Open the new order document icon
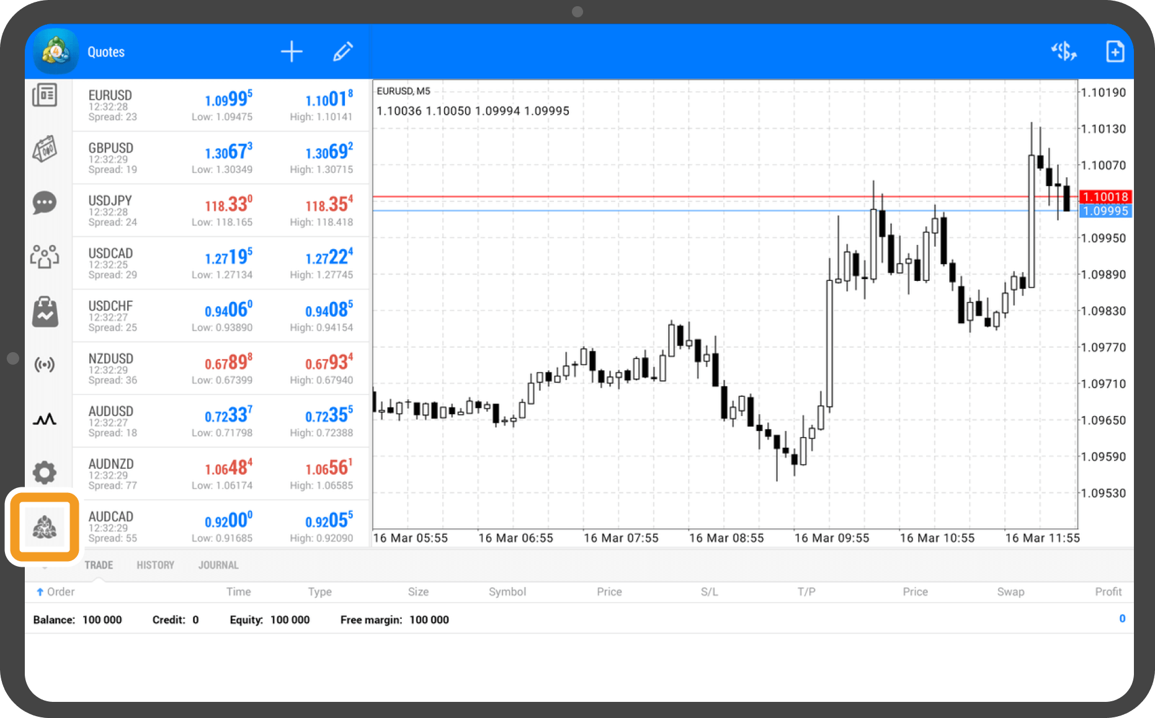This screenshot has width=1155, height=718. 1115,51
